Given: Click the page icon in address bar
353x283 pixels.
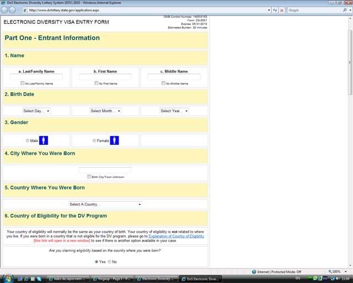Looking at the screenshot, I should (25, 10).
